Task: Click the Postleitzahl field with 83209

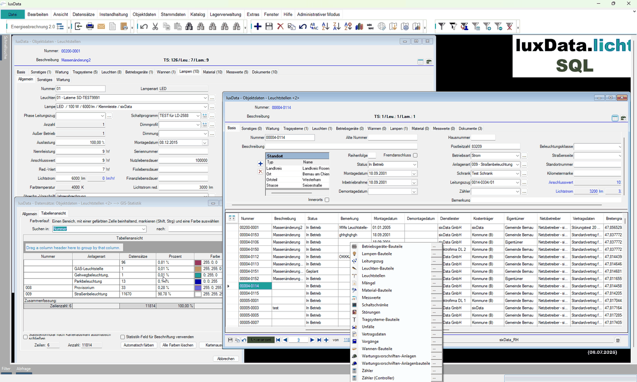Action: click(495, 147)
